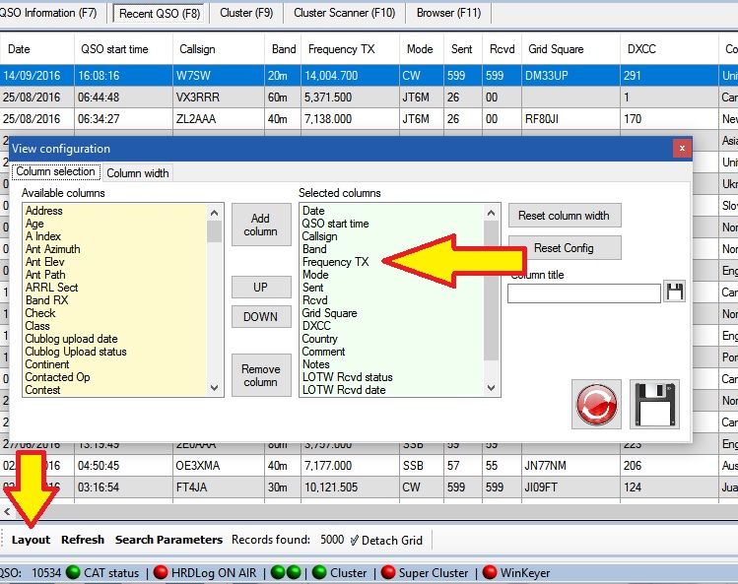Image resolution: width=738 pixels, height=584 pixels.
Task: Click grid square cell JN77NM
Action: [x=570, y=466]
